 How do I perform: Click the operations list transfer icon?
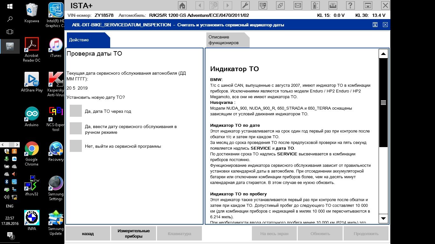point(263,5)
